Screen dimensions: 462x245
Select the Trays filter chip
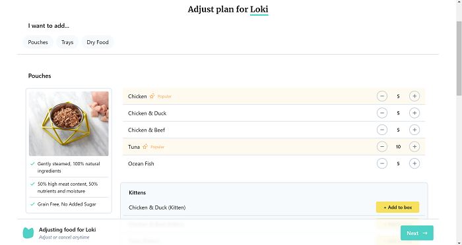click(x=67, y=42)
